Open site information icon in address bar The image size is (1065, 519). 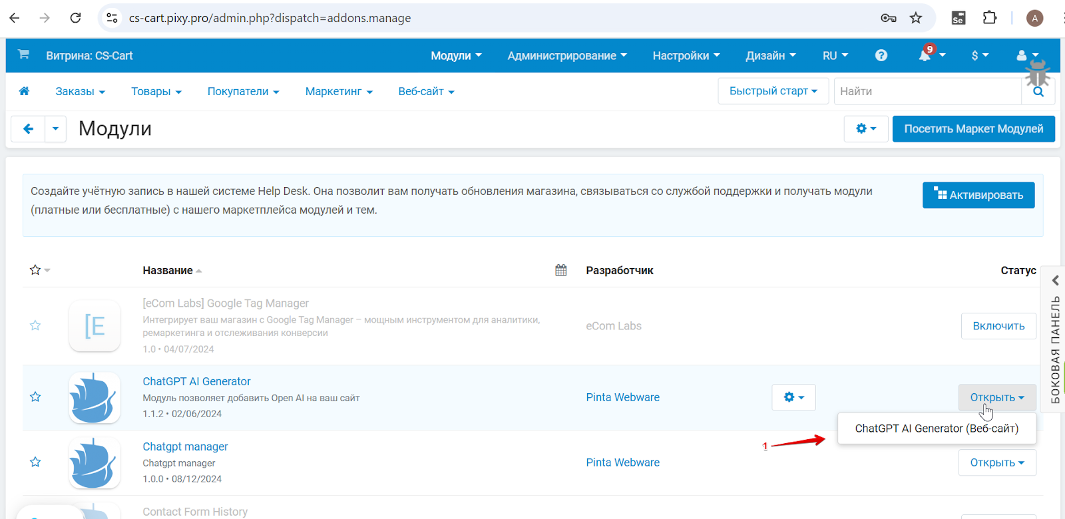tap(112, 18)
